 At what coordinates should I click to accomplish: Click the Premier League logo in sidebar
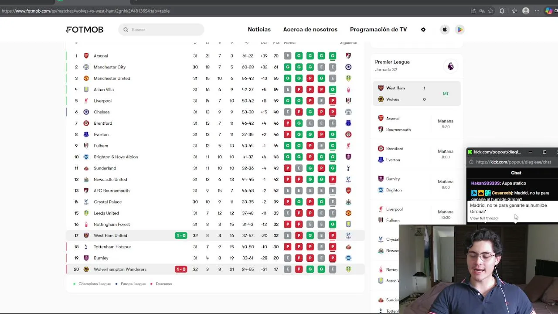point(451,66)
